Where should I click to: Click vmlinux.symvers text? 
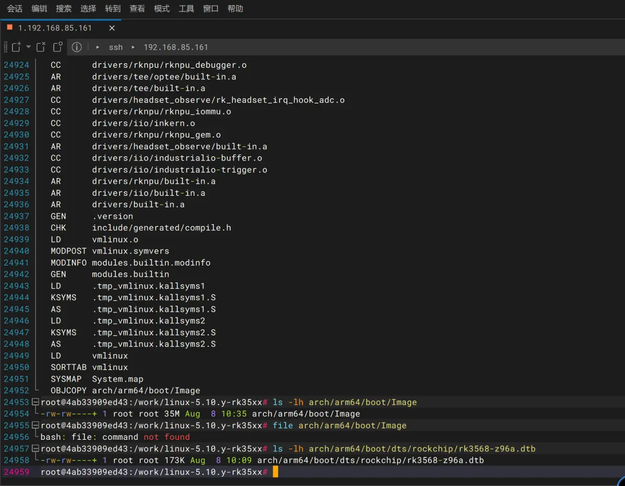[131, 251]
